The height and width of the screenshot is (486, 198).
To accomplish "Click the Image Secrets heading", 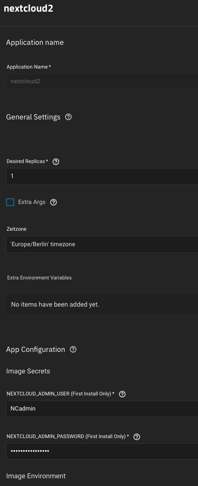I will tap(28, 371).
